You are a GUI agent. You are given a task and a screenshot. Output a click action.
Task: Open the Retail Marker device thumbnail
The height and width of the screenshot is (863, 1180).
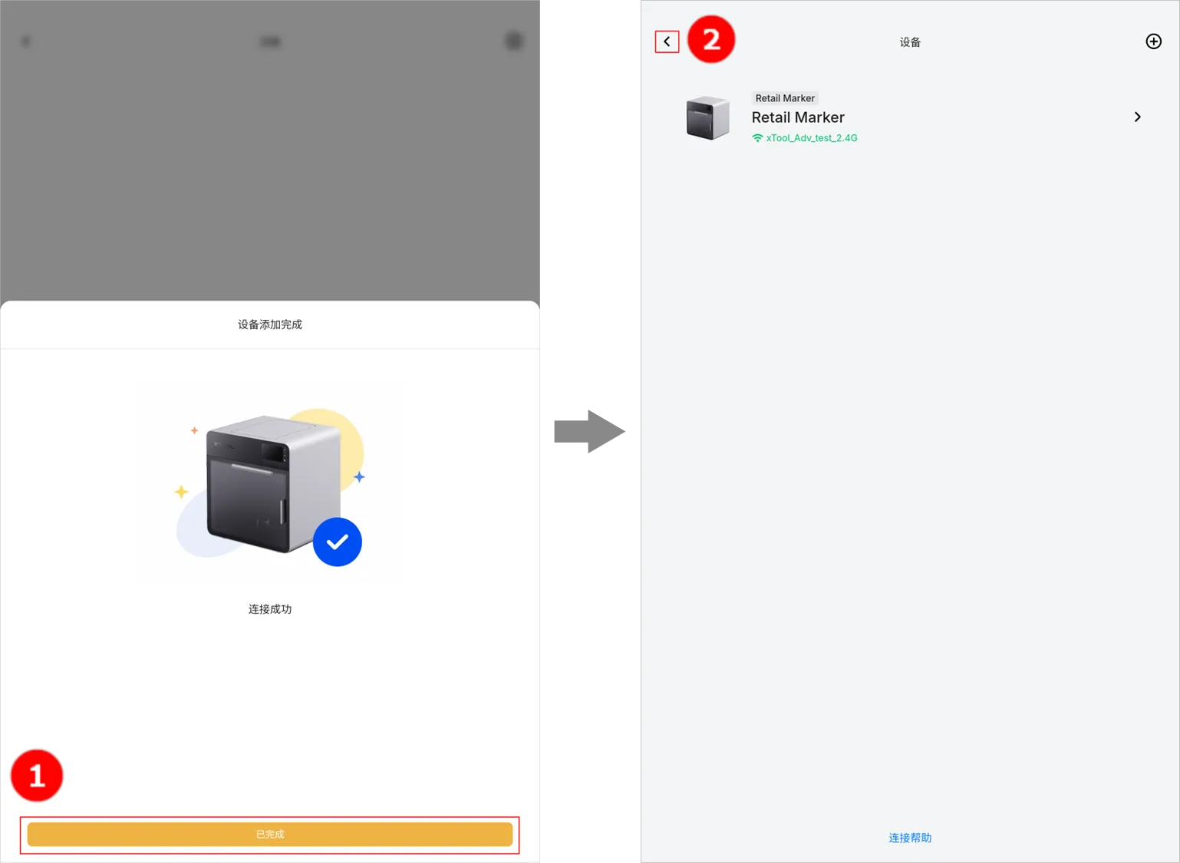(x=707, y=118)
